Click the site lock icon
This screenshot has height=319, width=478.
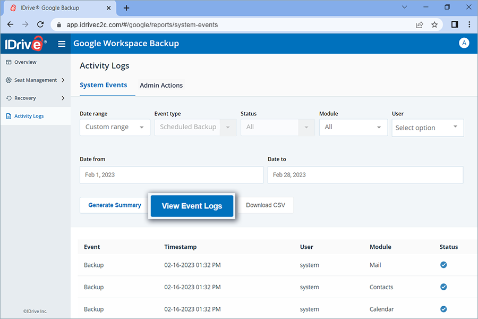pos(59,25)
